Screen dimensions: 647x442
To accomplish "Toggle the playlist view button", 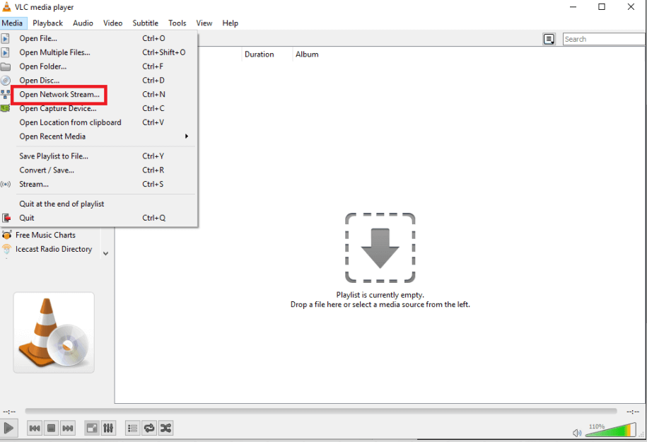I will [x=132, y=428].
